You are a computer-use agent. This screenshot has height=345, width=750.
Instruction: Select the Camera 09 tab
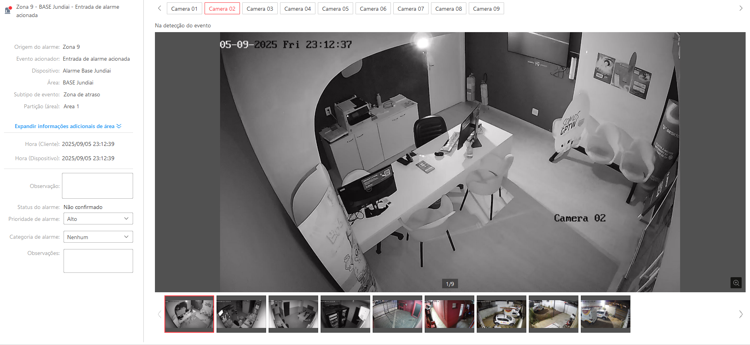pyautogui.click(x=486, y=9)
